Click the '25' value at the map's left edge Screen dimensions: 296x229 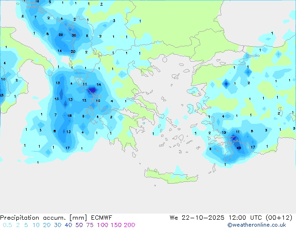click(x=1, y=95)
